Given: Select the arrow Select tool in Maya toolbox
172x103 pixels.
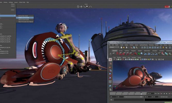Looking at the screenshot, I should click(x=110, y=59).
